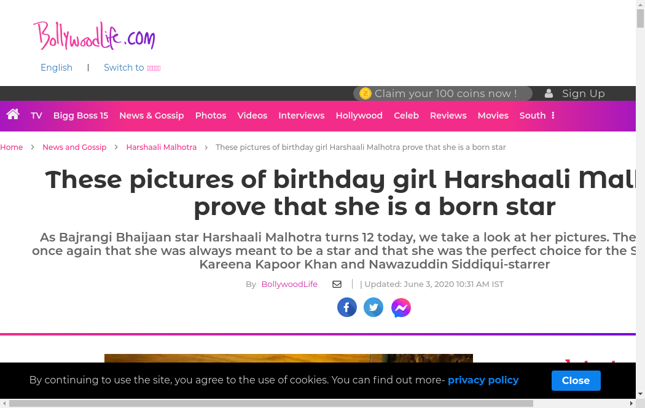
Task: Click the gold coin icon
Action: point(365,93)
